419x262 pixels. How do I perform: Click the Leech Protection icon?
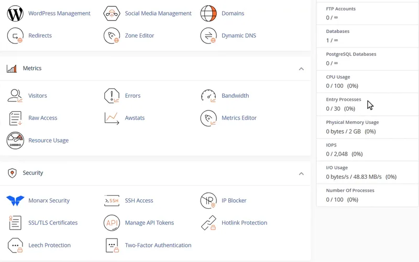(15, 245)
